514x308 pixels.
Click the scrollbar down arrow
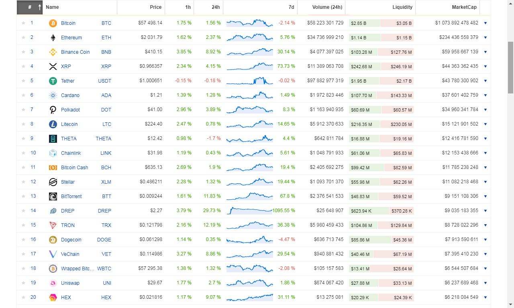510,304
